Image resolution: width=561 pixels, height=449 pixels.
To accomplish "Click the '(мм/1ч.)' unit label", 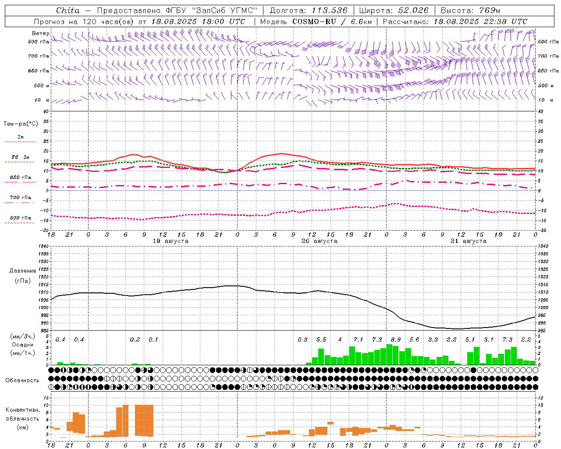I will pos(23,353).
